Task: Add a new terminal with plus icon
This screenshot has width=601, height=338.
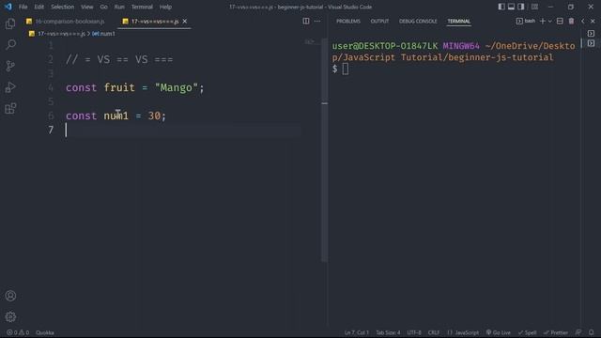Action: 542,21
